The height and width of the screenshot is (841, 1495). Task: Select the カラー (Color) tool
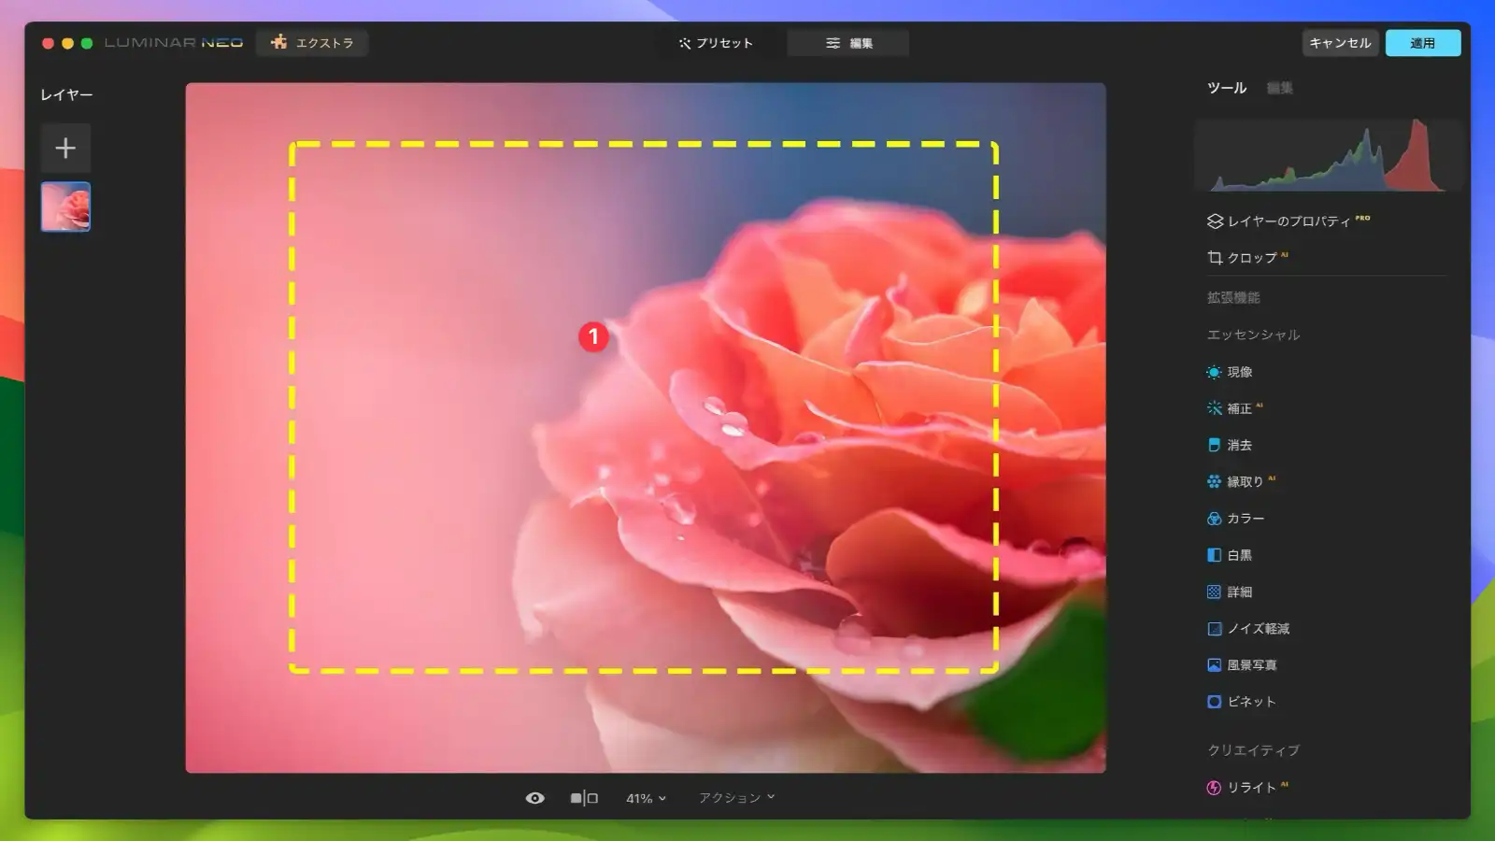click(x=1245, y=518)
